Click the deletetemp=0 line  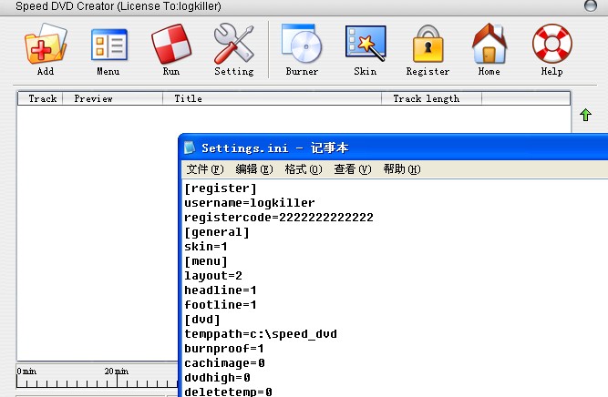(x=228, y=392)
